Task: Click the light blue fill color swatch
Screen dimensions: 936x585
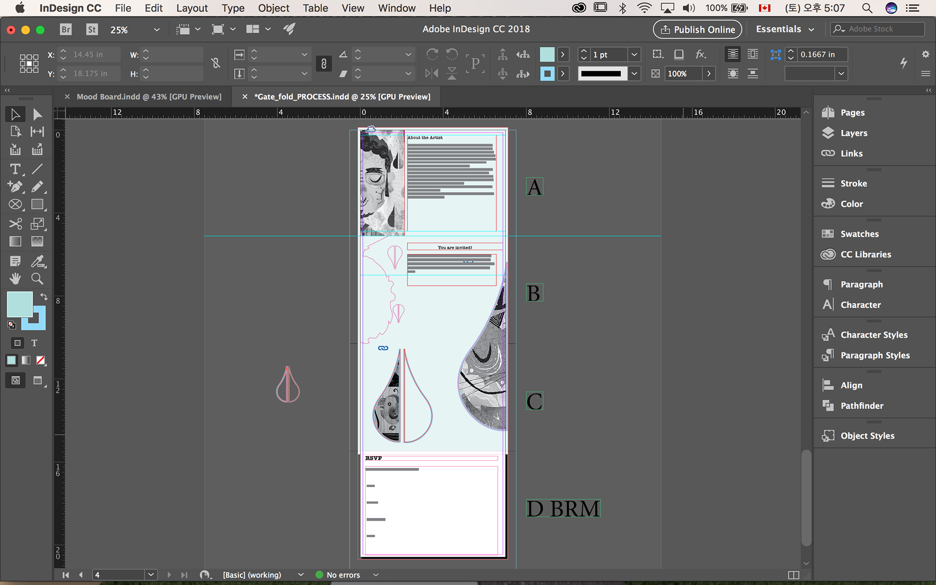Action: tap(19, 304)
